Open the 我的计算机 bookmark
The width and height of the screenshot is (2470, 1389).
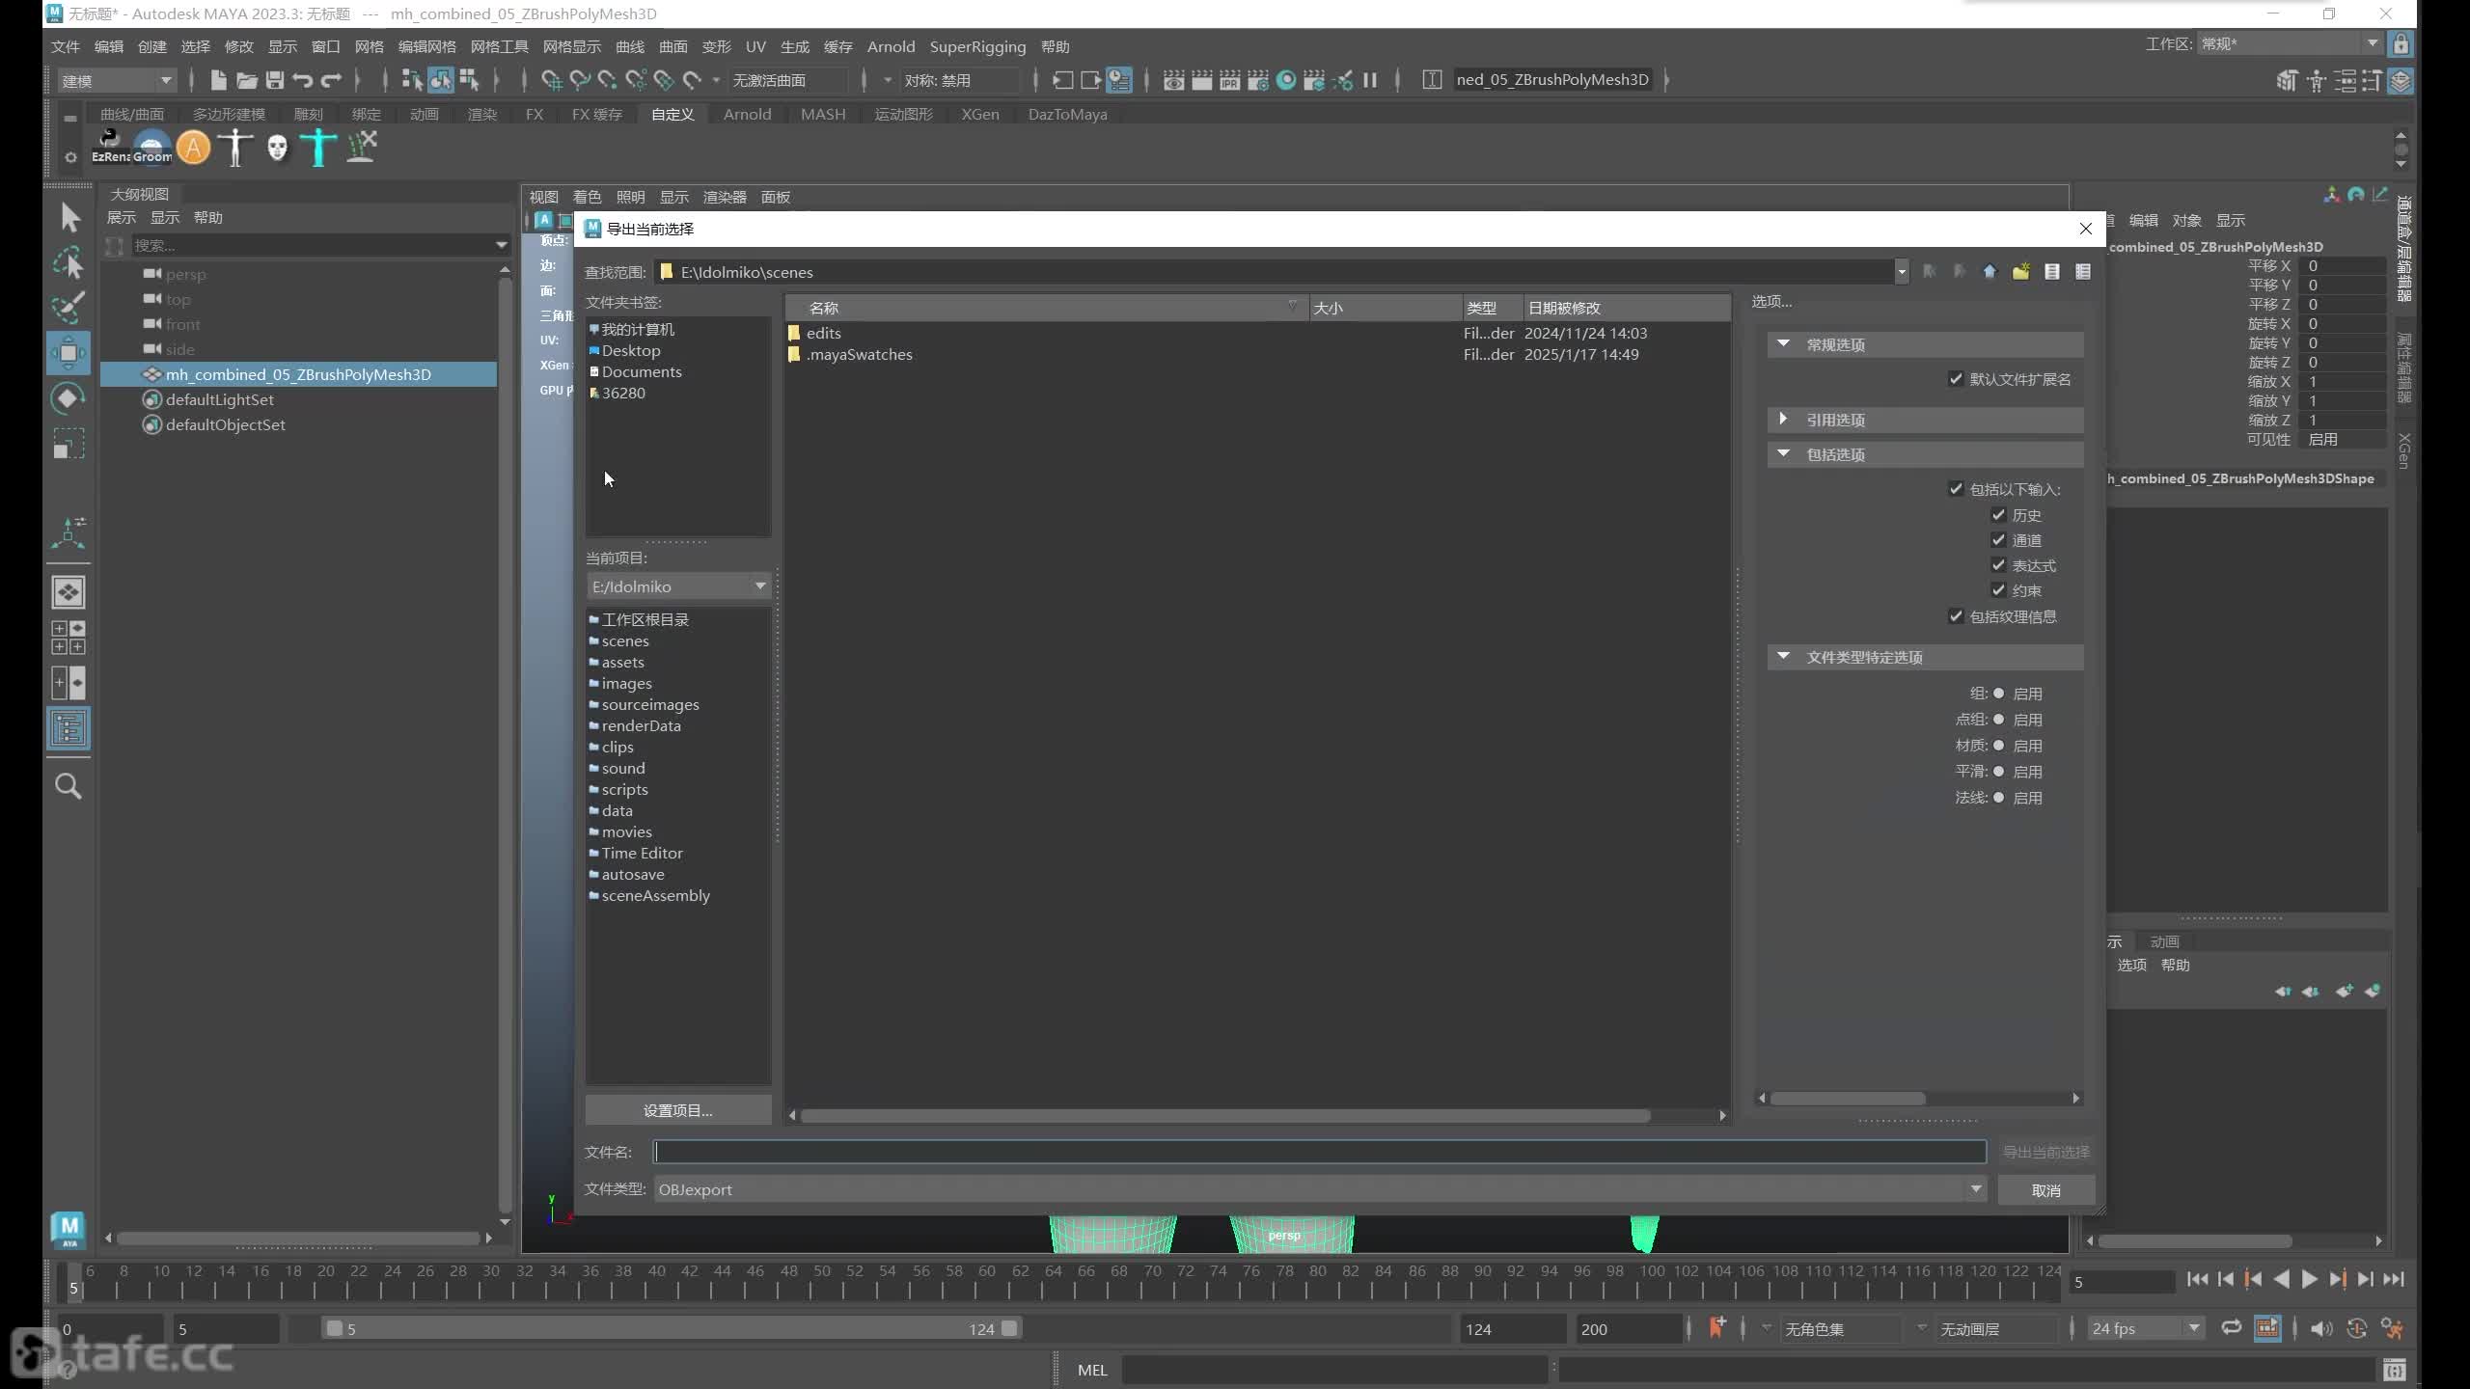click(x=637, y=329)
